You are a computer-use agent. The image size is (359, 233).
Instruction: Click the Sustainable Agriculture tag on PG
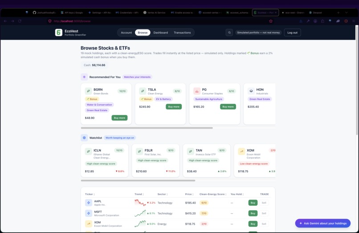coord(208,99)
